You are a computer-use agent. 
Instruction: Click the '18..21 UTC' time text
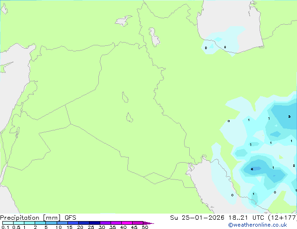[246, 218]
